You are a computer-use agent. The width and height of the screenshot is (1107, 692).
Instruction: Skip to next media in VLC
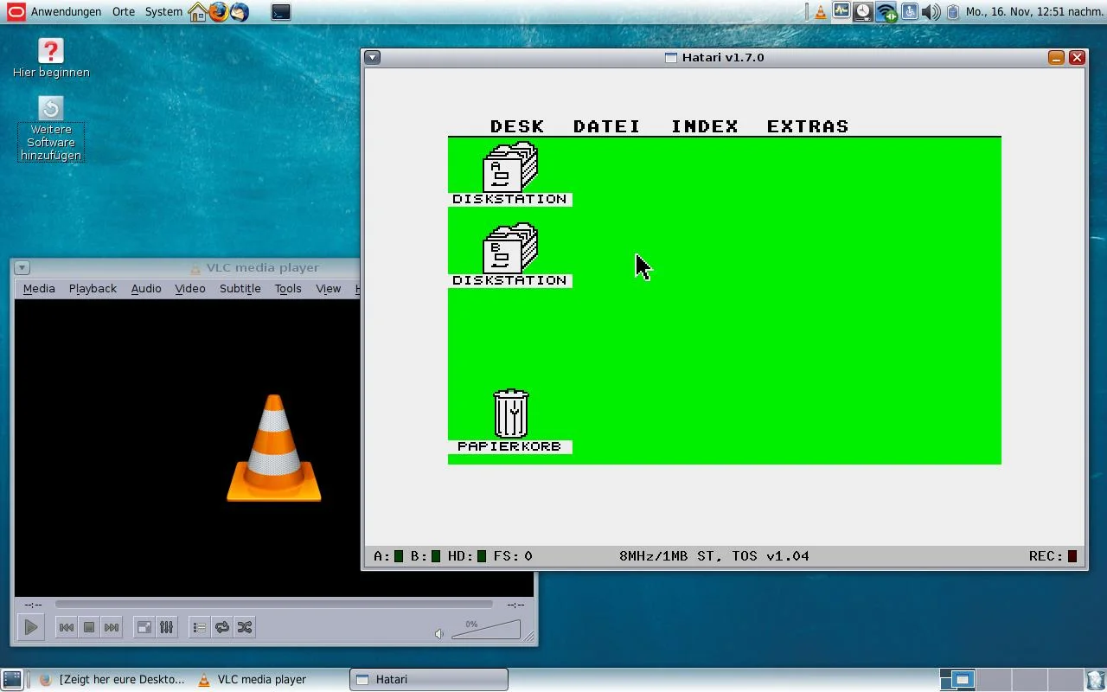click(x=112, y=627)
